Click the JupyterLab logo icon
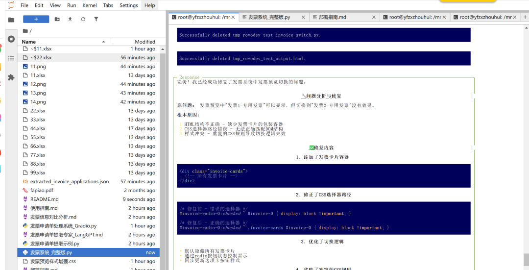This screenshot has width=529, height=270. (x=11, y=5)
